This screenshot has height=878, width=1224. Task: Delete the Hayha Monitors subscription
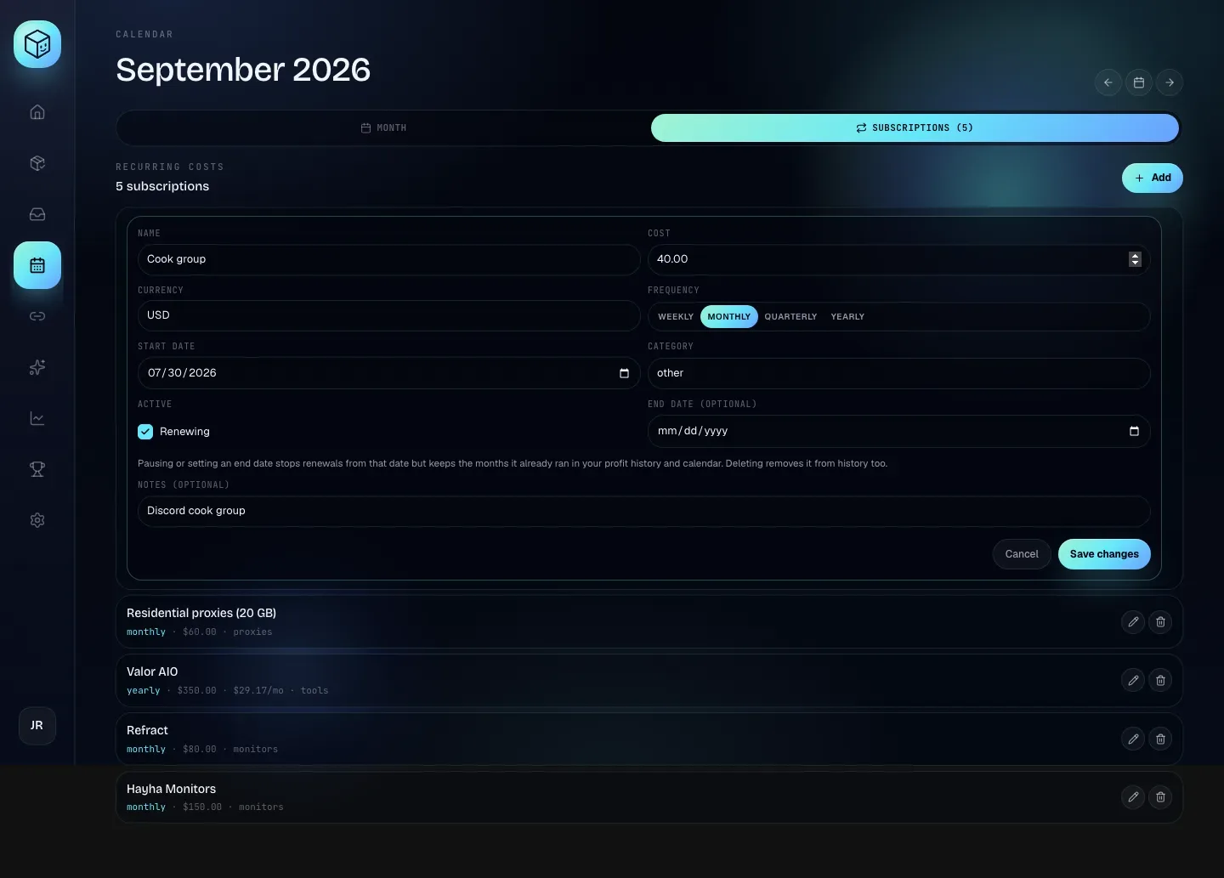click(x=1160, y=797)
